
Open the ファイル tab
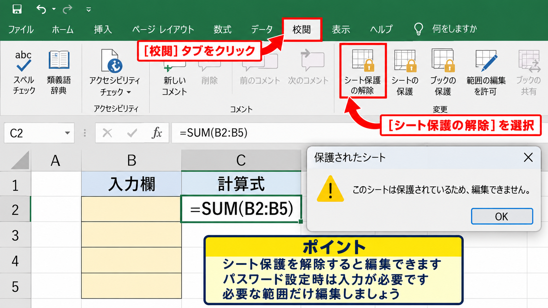coord(21,29)
